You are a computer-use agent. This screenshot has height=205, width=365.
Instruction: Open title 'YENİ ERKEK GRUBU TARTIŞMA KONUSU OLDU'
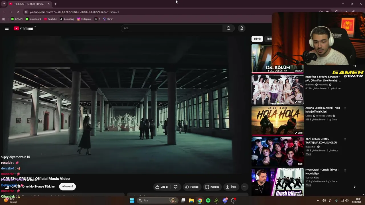tap(321, 141)
